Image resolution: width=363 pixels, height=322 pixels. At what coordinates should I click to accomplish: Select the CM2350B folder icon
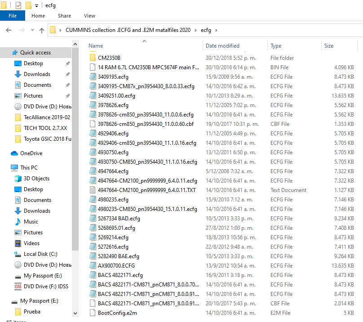click(x=93, y=58)
